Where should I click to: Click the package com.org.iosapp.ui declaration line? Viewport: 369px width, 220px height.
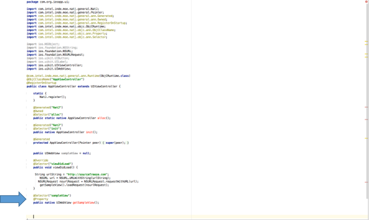tap(48, 2)
